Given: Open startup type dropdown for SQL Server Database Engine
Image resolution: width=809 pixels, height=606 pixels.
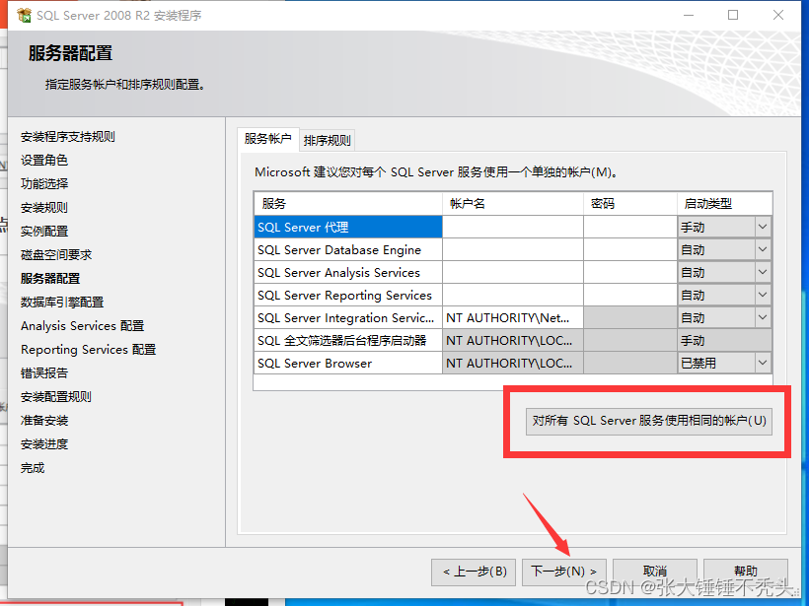Looking at the screenshot, I should pyautogui.click(x=762, y=249).
